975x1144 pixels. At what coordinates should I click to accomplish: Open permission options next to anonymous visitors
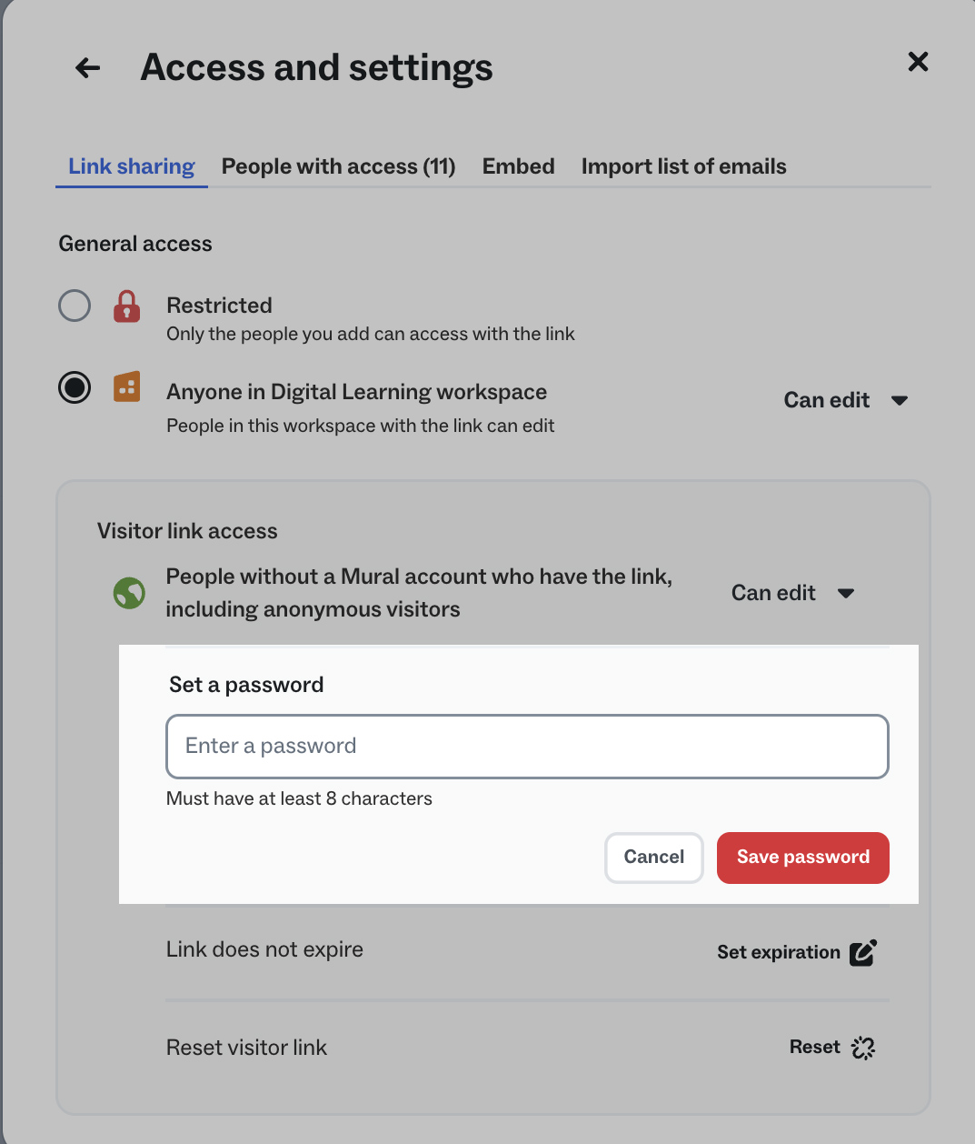click(792, 593)
